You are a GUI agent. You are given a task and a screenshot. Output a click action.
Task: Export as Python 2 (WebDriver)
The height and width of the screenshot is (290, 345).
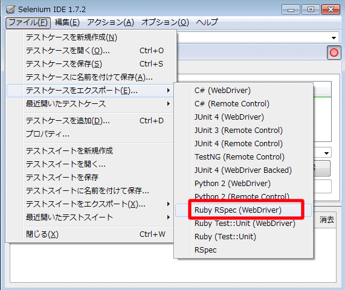243,184
